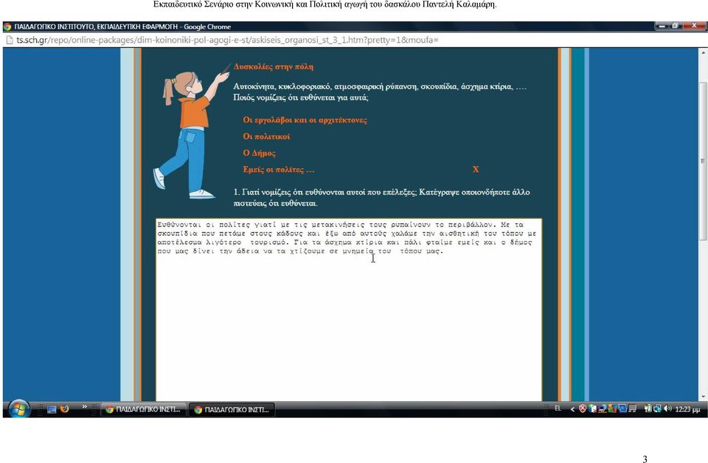Expand quick launch overflow chevron
The height and width of the screenshot is (463, 708).
(x=84, y=406)
